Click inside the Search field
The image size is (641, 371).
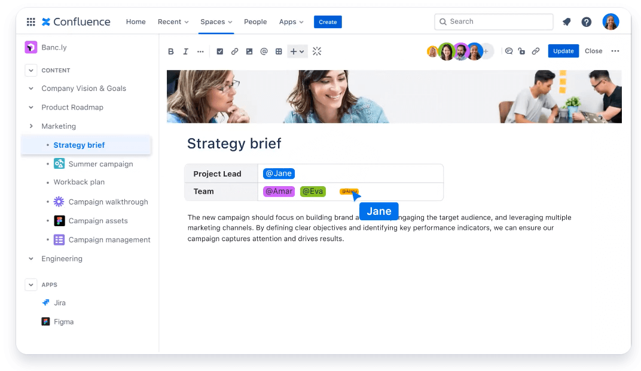click(x=493, y=22)
